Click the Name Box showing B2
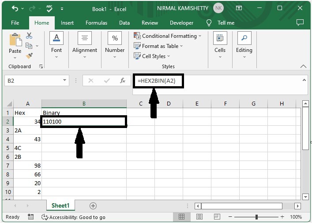 click(34, 80)
